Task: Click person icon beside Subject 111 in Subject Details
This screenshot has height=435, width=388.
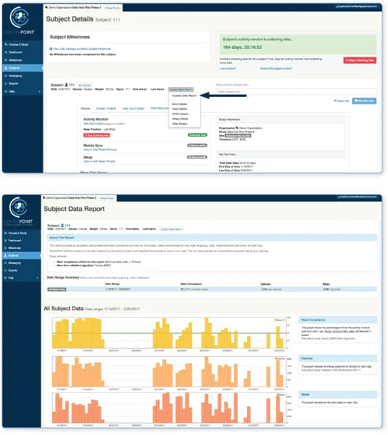Action: tap(66, 85)
